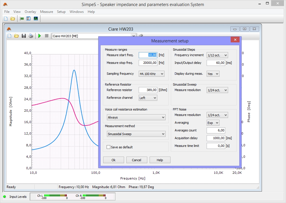Open Sinusoidal Sweep Measure resolution dropdown
Viewport: 286px width, 203px height.
(217, 90)
